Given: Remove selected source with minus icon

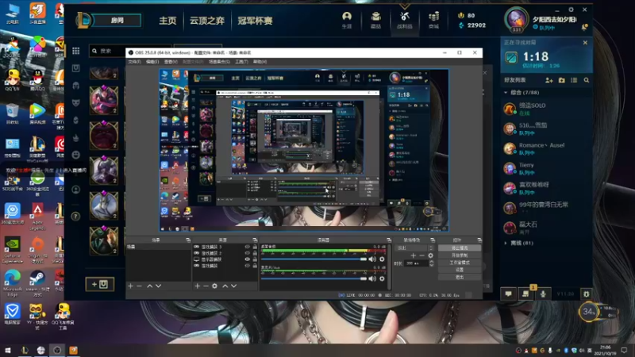Looking at the screenshot, I should [x=206, y=286].
